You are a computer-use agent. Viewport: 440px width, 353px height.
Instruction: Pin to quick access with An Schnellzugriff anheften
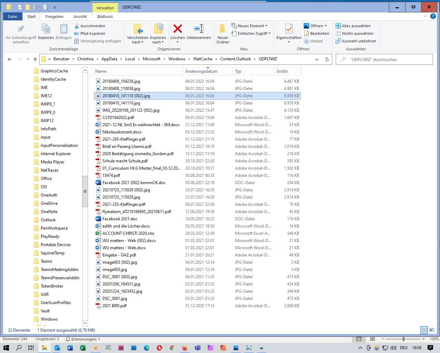click(x=21, y=29)
